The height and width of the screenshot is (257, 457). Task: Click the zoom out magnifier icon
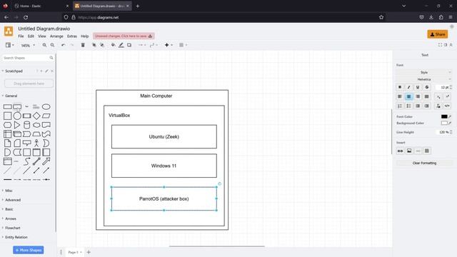click(x=52, y=45)
